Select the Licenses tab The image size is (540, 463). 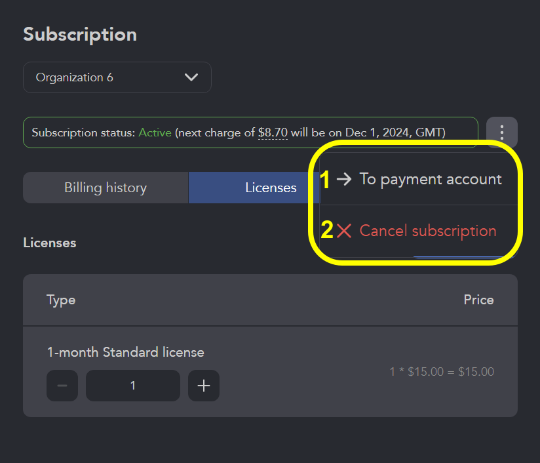(x=271, y=187)
